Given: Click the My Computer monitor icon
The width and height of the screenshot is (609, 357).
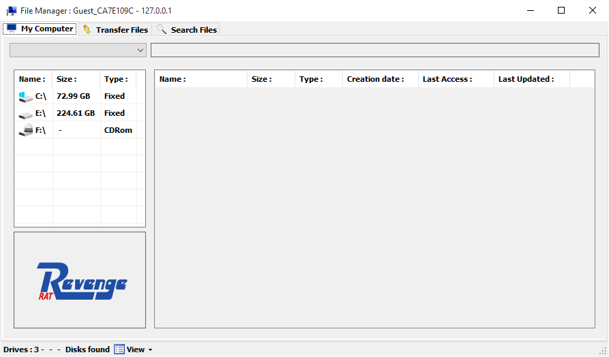Looking at the screenshot, I should pos(12,29).
